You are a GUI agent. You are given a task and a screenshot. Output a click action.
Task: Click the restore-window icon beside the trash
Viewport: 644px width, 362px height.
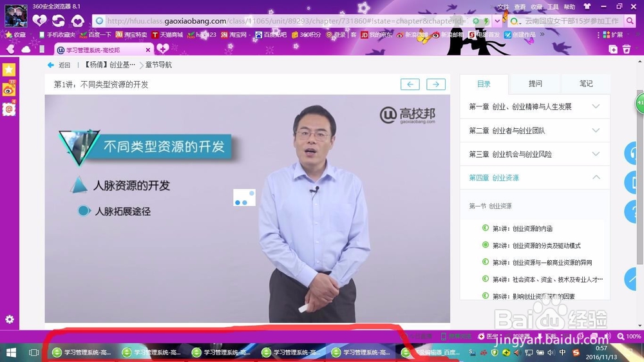point(613,50)
